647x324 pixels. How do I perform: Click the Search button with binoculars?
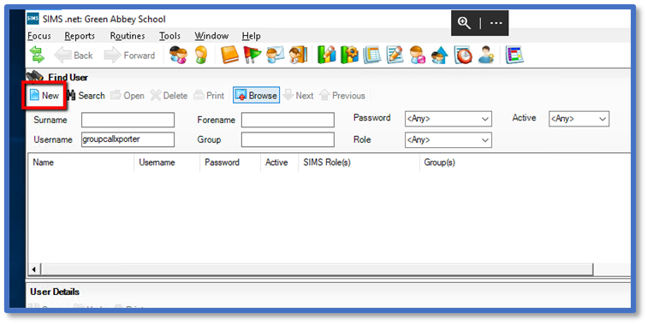click(86, 95)
